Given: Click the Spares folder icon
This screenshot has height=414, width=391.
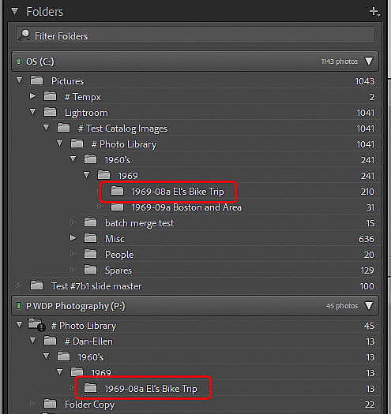Looking at the screenshot, I should [91, 270].
